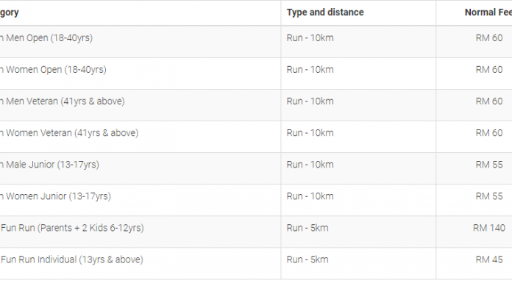Viewport: 512px width, 283px height.
Task: Click RM 60 fee for Men Open
Action: (489, 38)
